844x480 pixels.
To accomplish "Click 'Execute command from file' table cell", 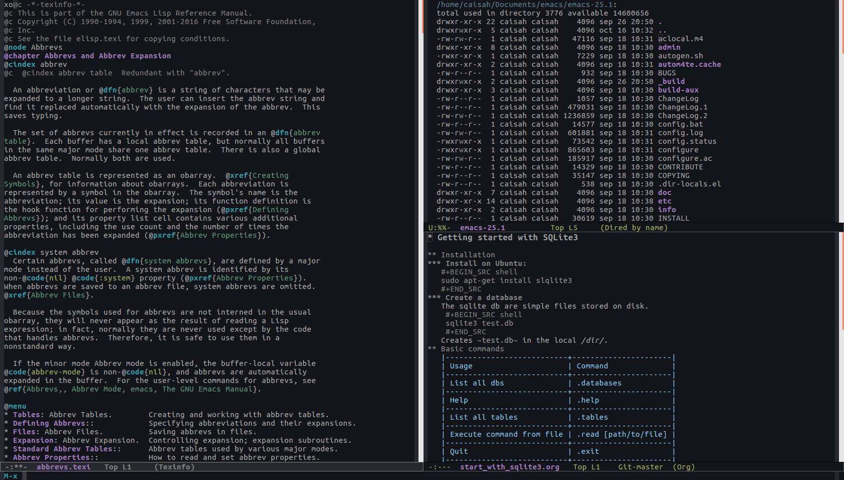I will pyautogui.click(x=506, y=434).
